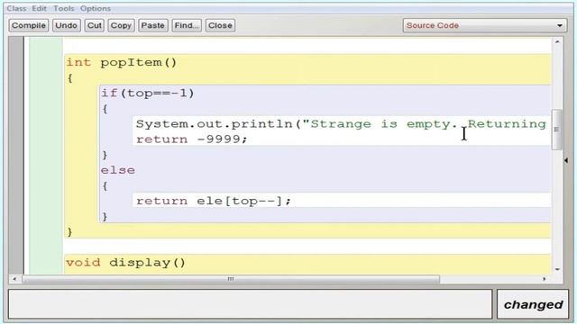Screen dimensions: 577x324
Task: Open the Tools menu
Action: pos(64,8)
